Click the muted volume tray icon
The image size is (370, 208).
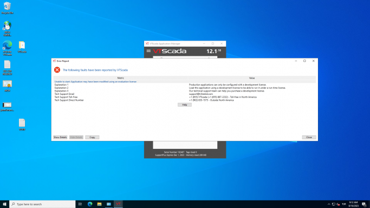tap(338, 204)
